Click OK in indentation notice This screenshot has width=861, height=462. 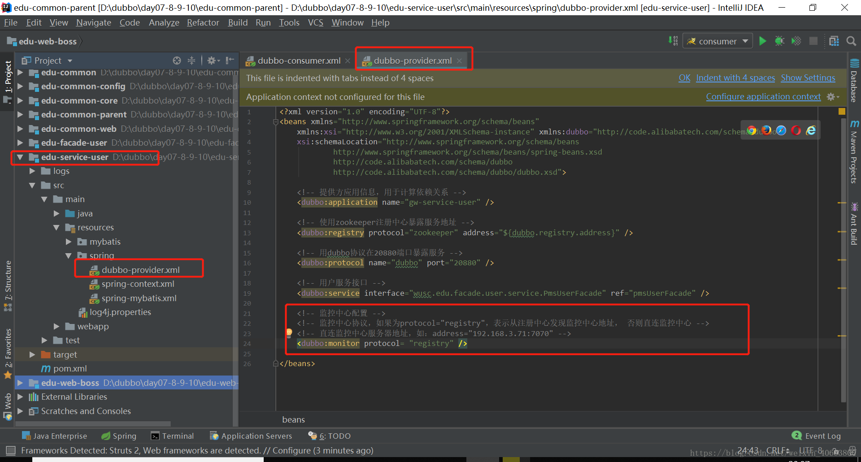click(684, 78)
